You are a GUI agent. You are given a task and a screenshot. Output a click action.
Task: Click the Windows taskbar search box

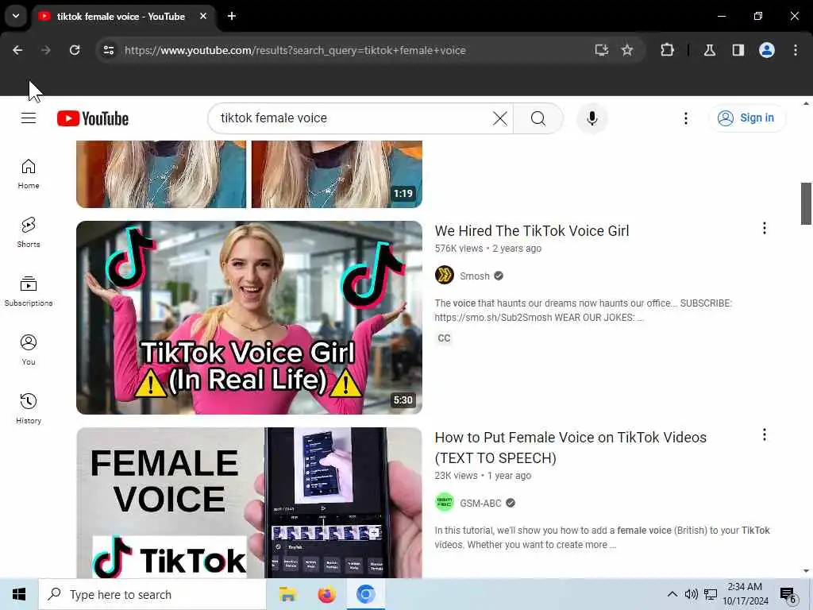point(152,594)
